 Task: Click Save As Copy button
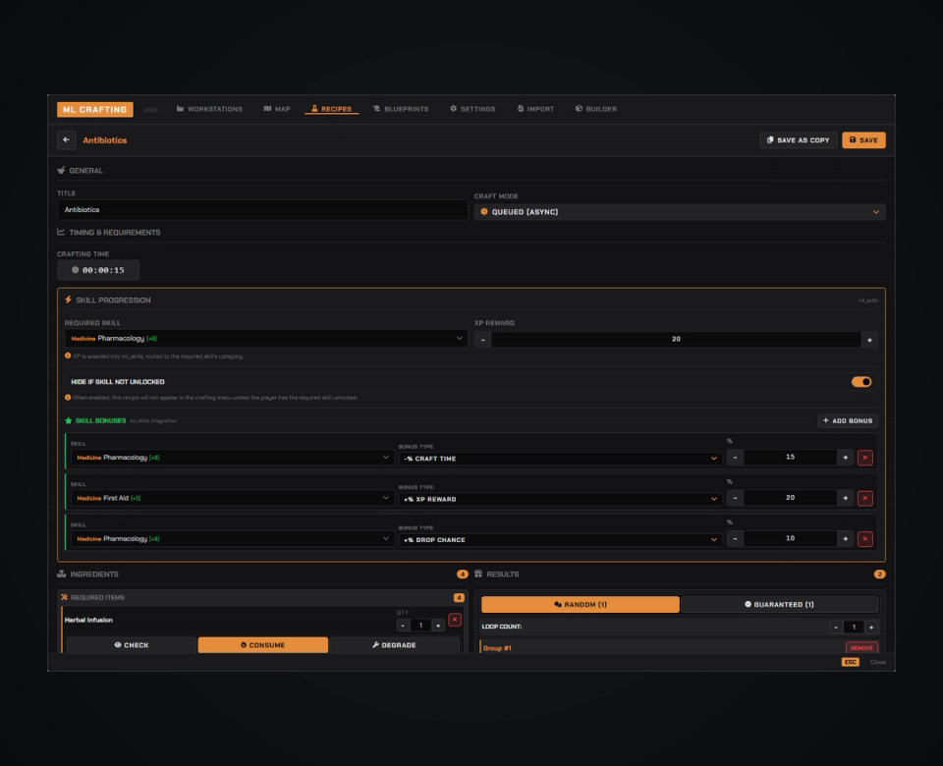pos(798,140)
